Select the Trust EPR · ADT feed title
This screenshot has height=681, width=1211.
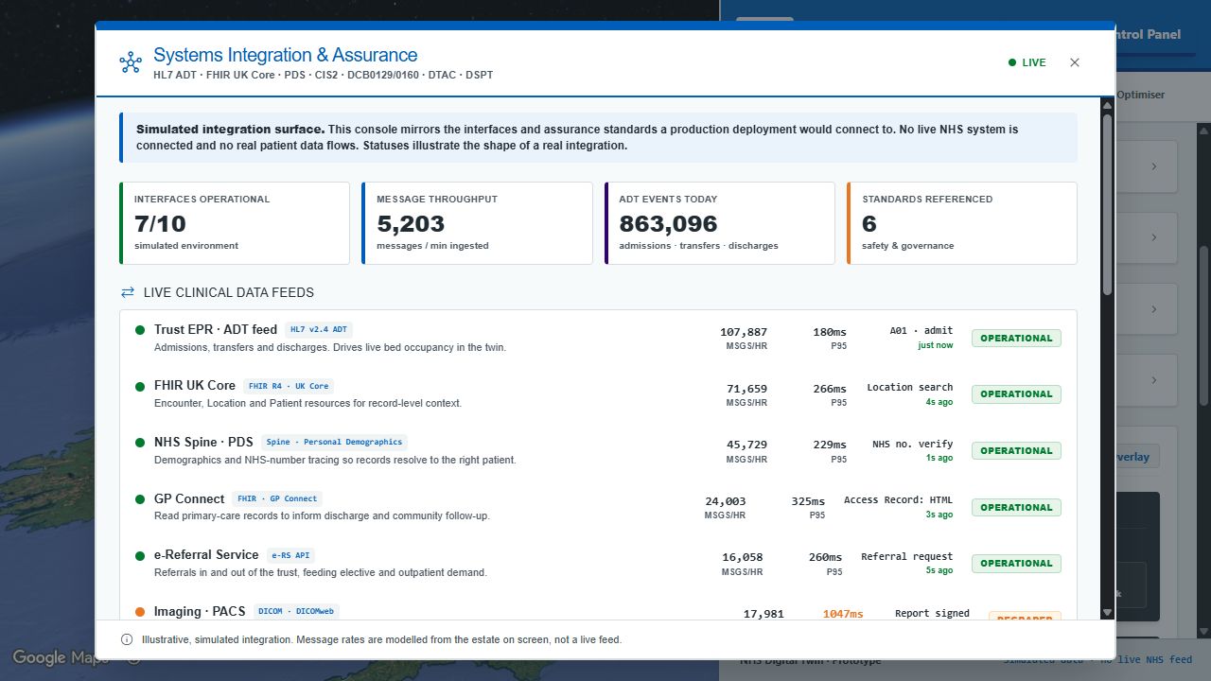tap(216, 330)
